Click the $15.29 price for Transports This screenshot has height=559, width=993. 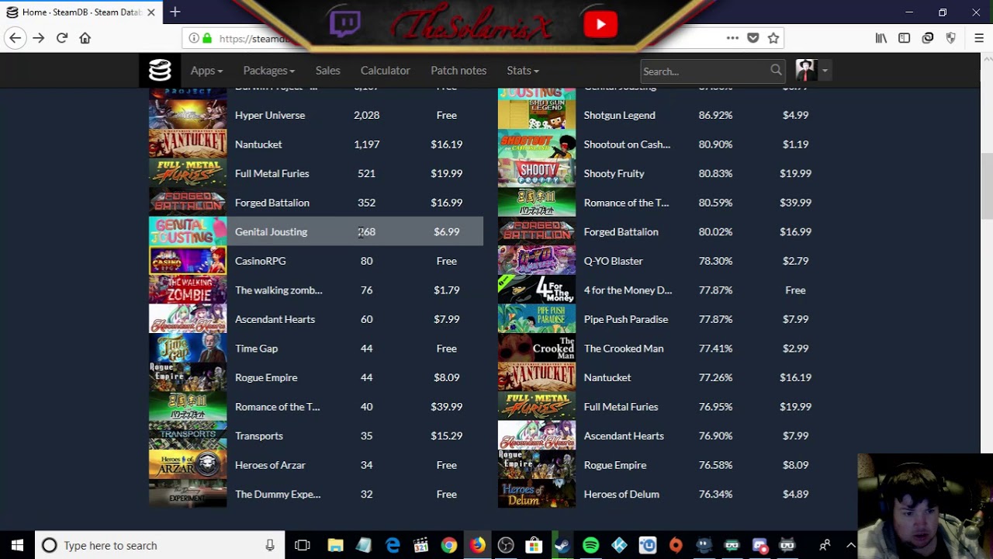[446, 436]
